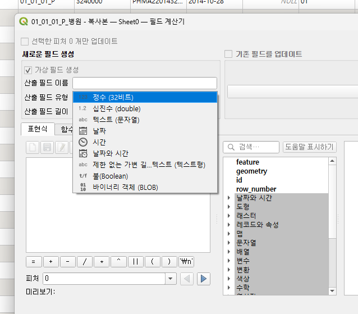The width and height of the screenshot is (358, 314).
Task: Click the edit expression pencil icon
Action: click(x=61, y=147)
